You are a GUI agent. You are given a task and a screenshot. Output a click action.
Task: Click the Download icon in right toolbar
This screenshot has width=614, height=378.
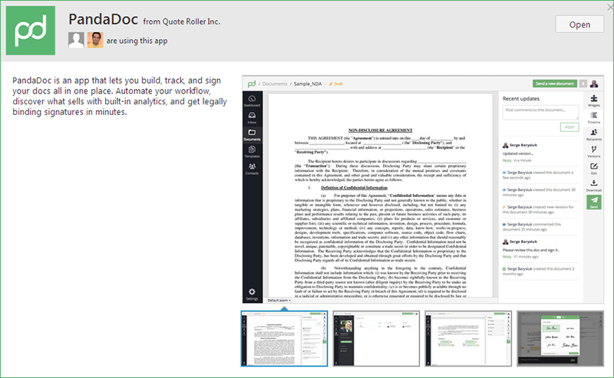(x=594, y=185)
